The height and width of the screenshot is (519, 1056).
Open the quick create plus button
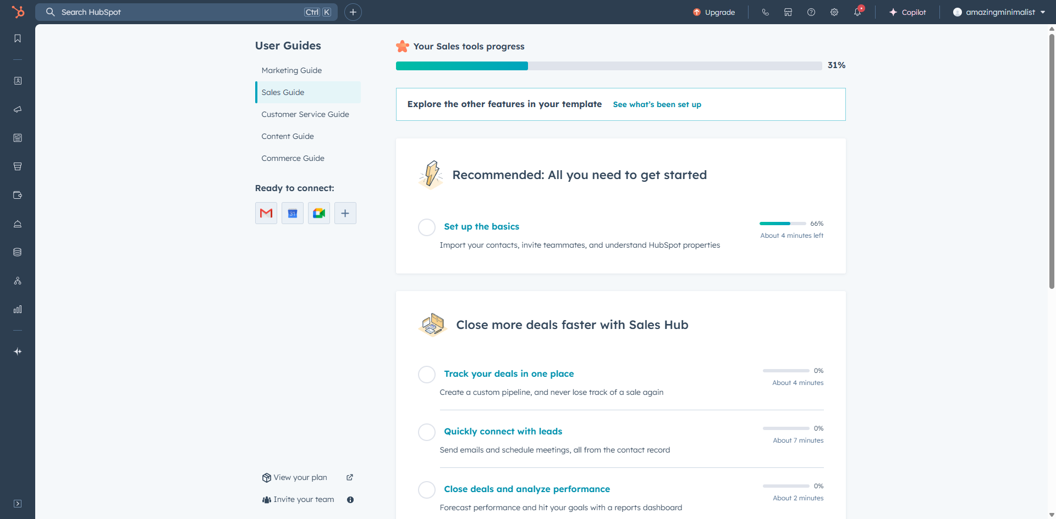click(x=353, y=12)
